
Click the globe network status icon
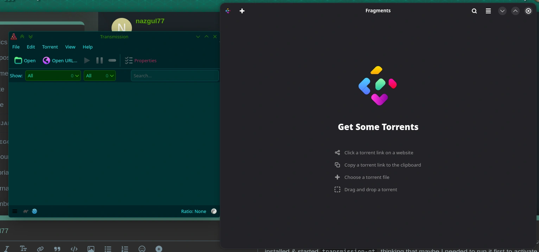pos(34,211)
